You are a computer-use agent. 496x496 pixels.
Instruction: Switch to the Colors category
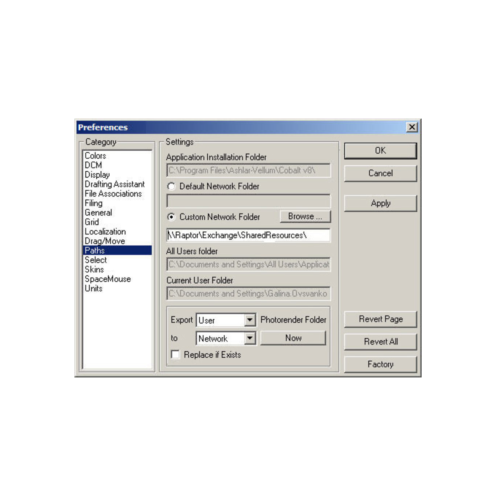95,156
